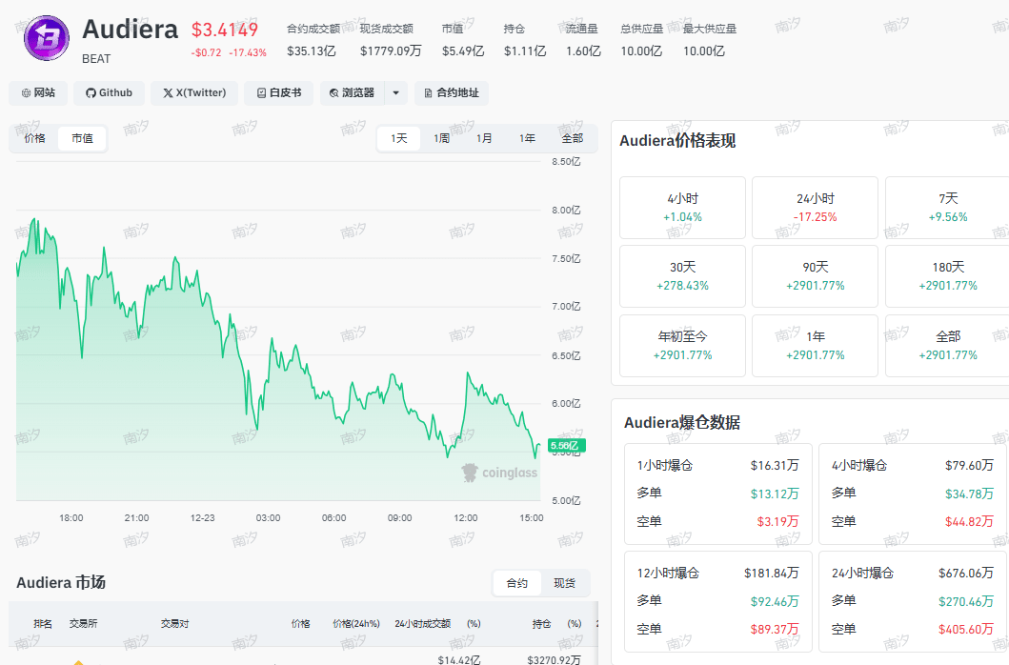Click the $3.4149 price value
The height and width of the screenshot is (665, 1009).
(x=225, y=30)
